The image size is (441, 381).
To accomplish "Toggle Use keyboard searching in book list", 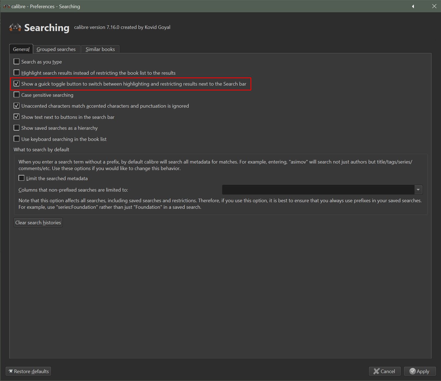I will coord(17,139).
